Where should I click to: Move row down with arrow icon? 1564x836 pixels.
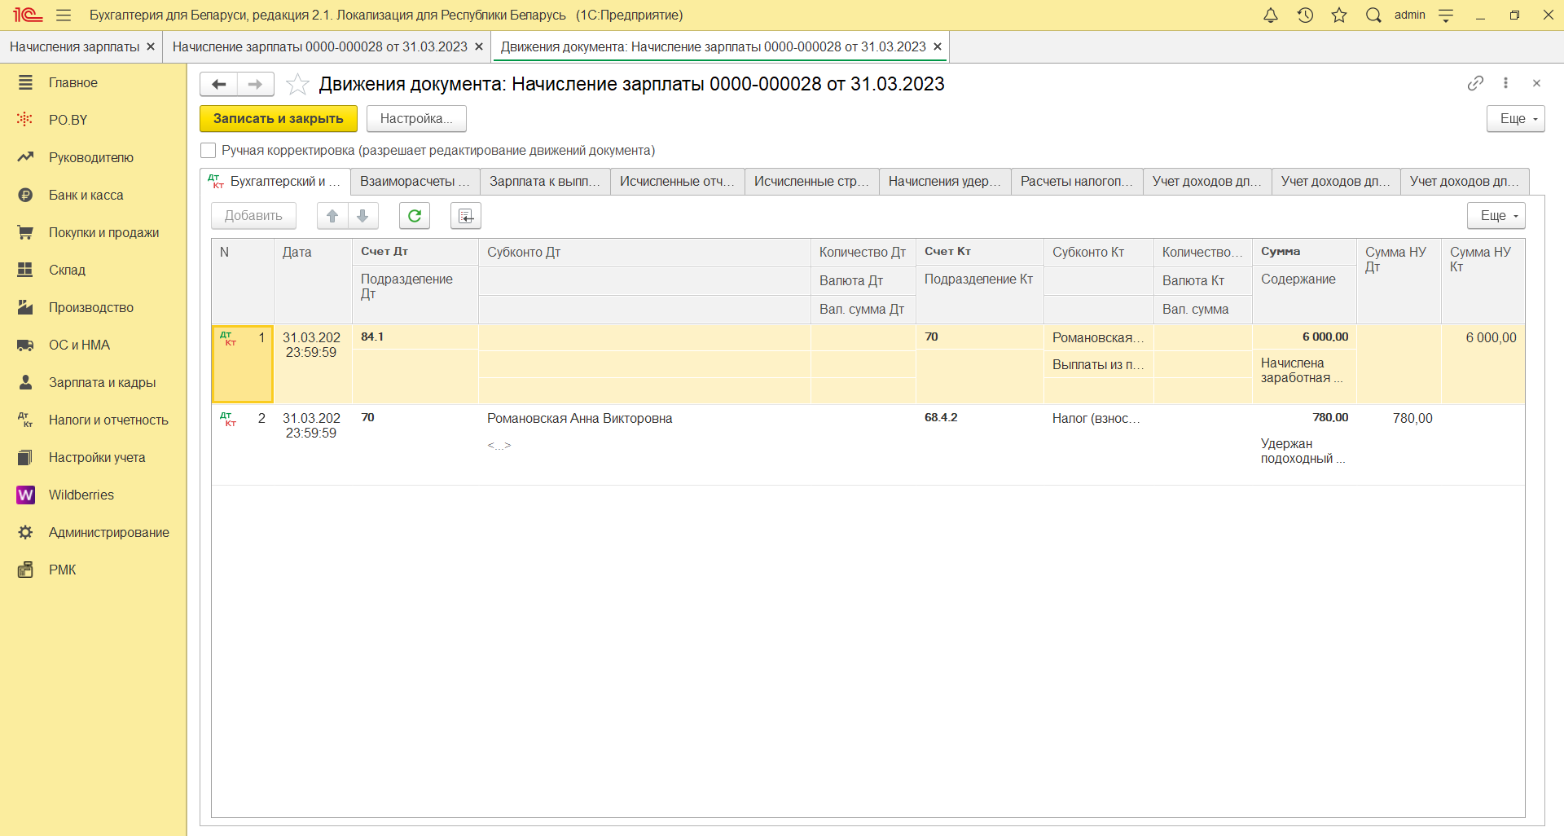point(362,216)
